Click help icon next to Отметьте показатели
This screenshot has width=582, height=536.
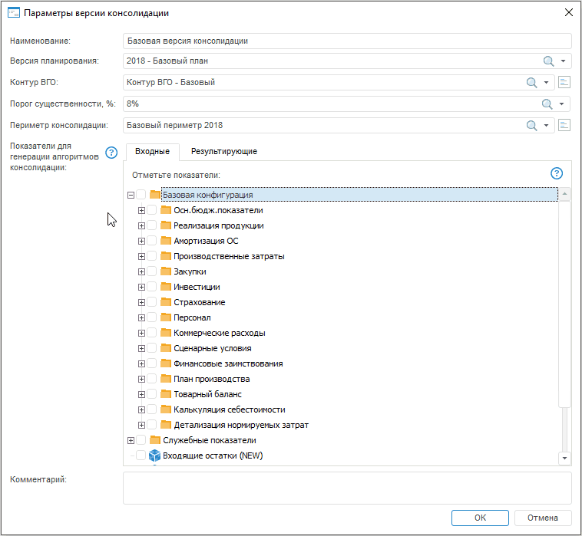(x=557, y=174)
